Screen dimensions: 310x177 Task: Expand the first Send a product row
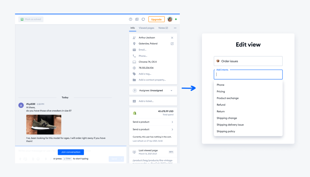point(153,122)
